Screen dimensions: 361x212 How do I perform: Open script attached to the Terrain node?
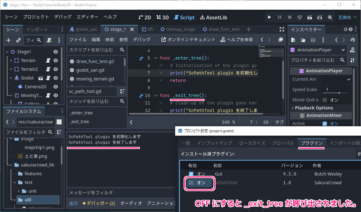tap(48, 60)
